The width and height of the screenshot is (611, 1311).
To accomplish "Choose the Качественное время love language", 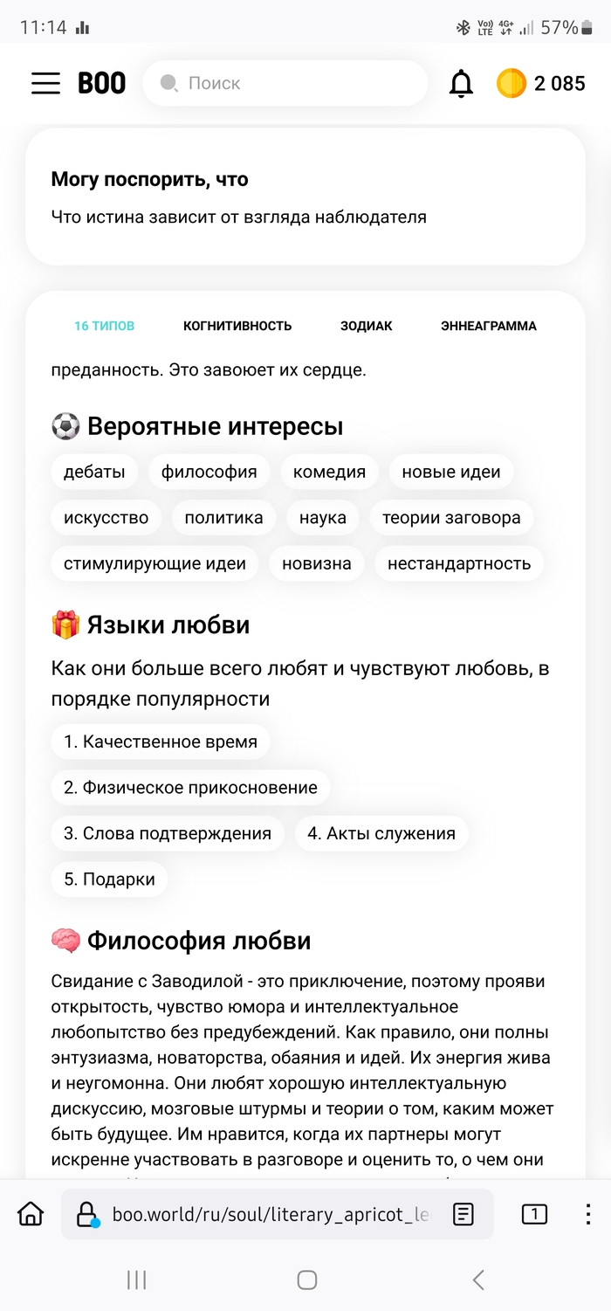I will coord(160,742).
